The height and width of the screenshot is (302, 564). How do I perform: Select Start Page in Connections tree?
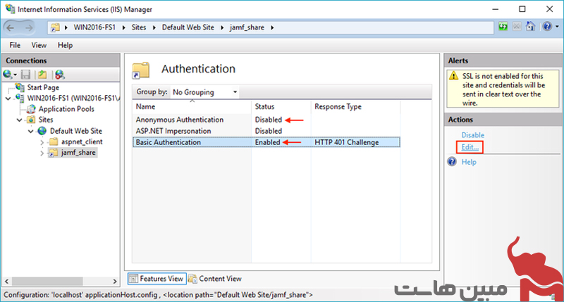(x=43, y=87)
